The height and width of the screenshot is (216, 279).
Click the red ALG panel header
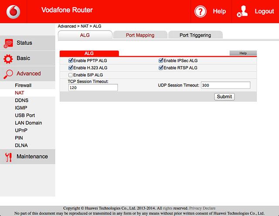click(x=89, y=53)
